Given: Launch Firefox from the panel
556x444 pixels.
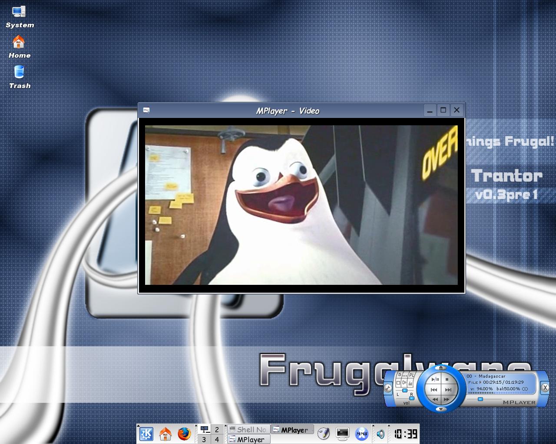Looking at the screenshot, I should [184, 434].
